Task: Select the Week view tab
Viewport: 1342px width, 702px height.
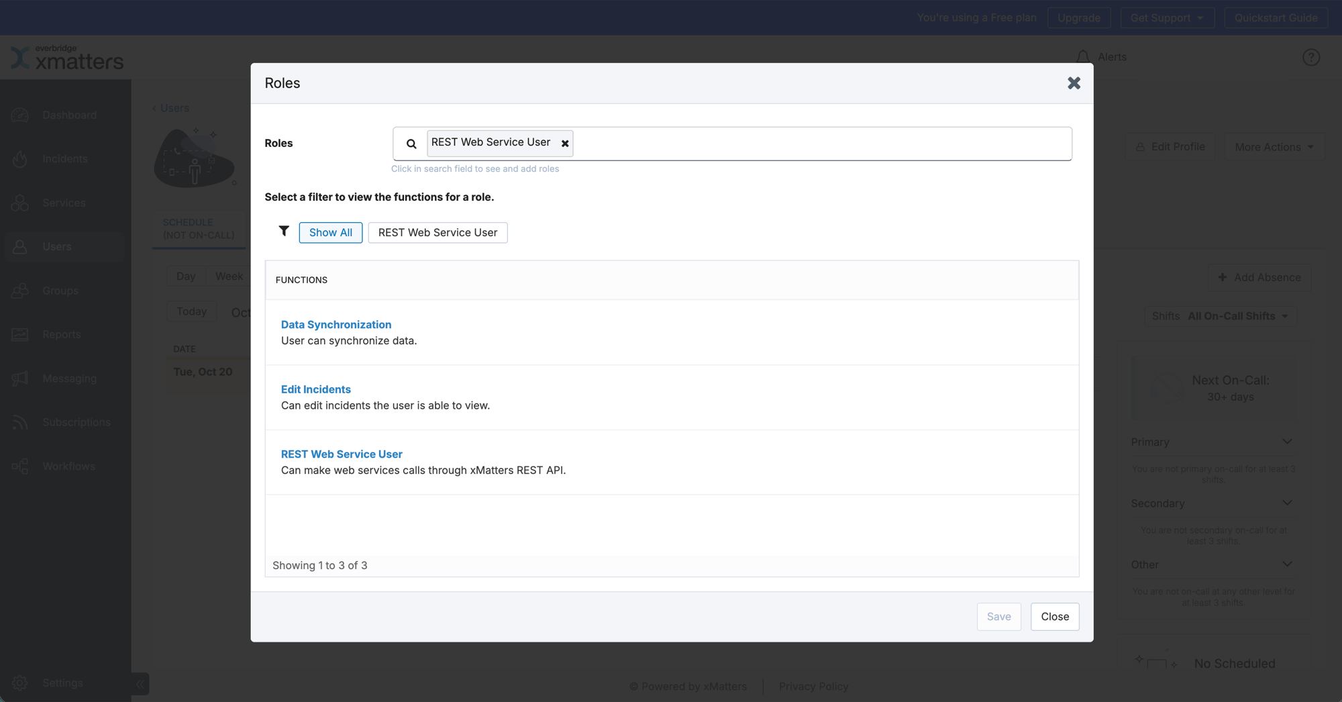Action: (x=229, y=277)
